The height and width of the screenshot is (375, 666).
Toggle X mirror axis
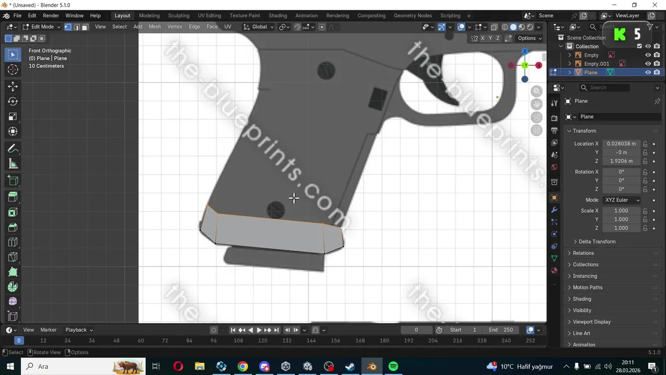[x=482, y=38]
